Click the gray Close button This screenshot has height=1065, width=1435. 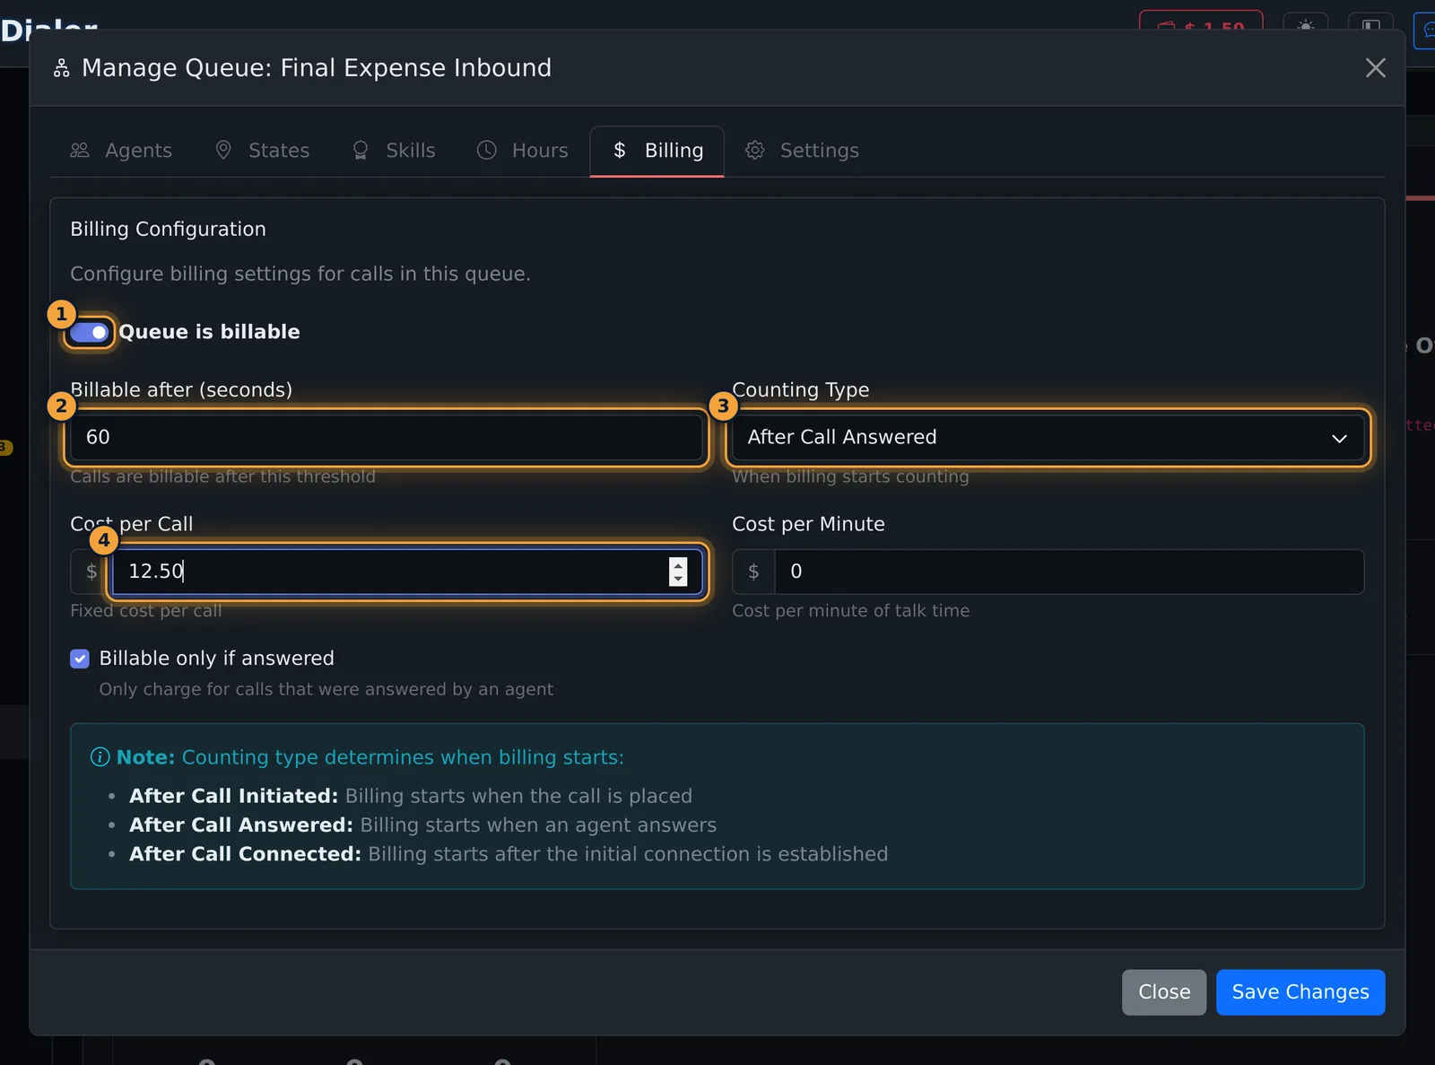coord(1164,992)
